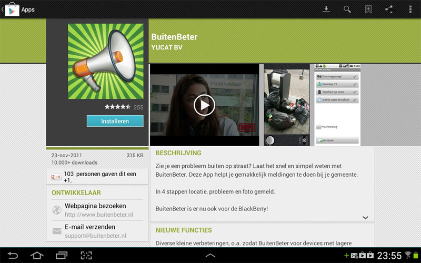Tap the Play Store bag icon
The width and height of the screenshot is (421, 263).
point(12,9)
